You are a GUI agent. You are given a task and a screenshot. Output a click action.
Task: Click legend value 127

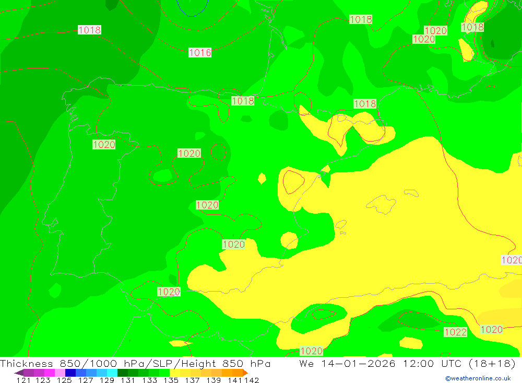(x=86, y=380)
